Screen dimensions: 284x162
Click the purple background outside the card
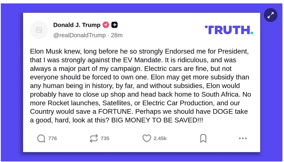10,79
